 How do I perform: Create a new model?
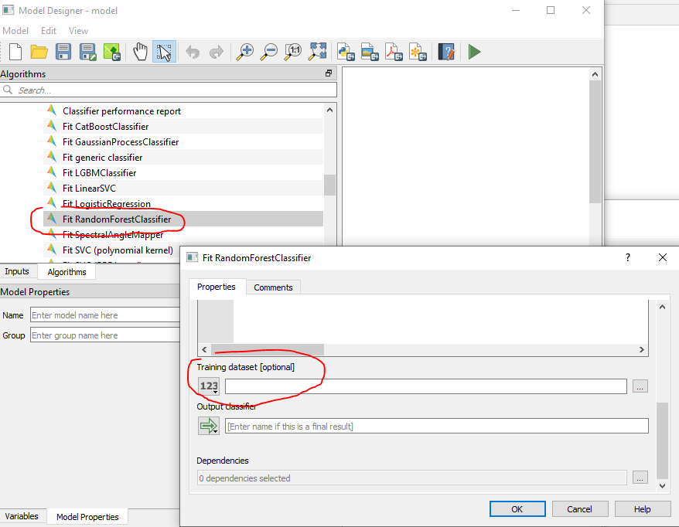(x=14, y=52)
